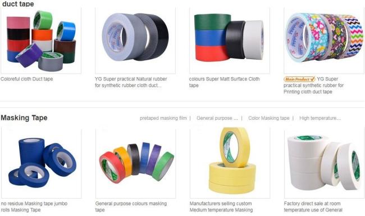The image size is (365, 216).
Task: Click the Main Product badge
Action: coord(299,79)
